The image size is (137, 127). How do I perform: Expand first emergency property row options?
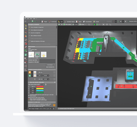[54, 72]
